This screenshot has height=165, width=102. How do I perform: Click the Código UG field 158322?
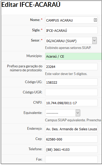tap(71, 82)
